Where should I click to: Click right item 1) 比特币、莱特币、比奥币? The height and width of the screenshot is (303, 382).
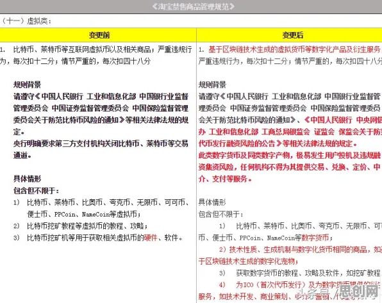pos(300,226)
